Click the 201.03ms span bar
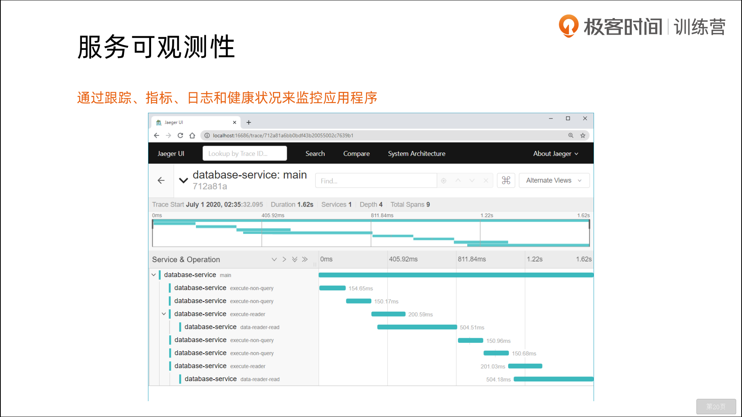The image size is (742, 417). click(x=525, y=366)
